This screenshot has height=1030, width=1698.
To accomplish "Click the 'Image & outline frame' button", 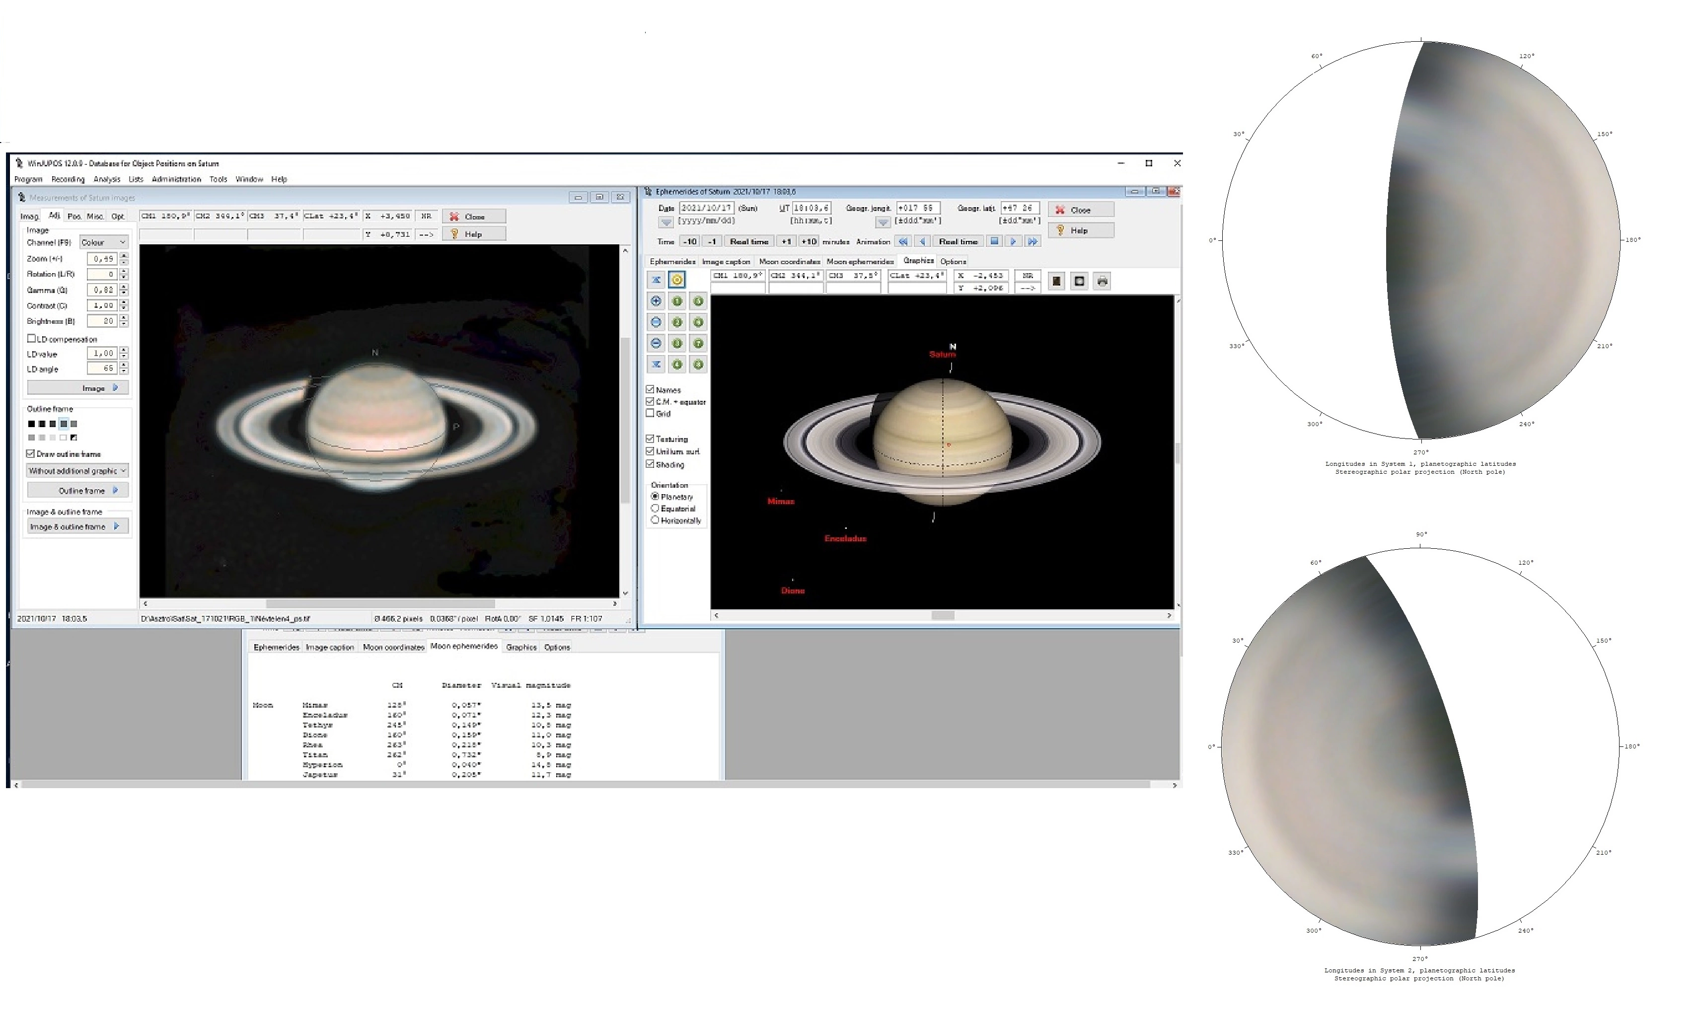I will pos(77,527).
